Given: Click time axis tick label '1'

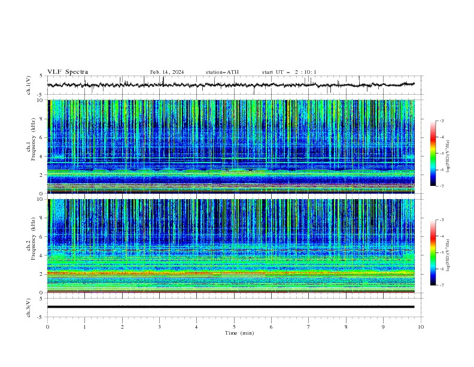Looking at the screenshot, I should click(84, 327).
